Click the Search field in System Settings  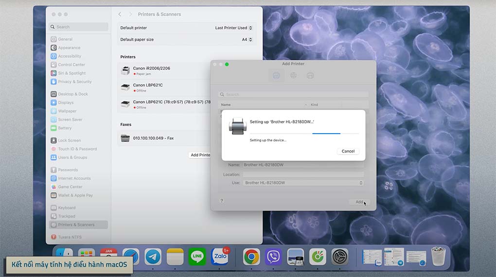tap(79, 27)
